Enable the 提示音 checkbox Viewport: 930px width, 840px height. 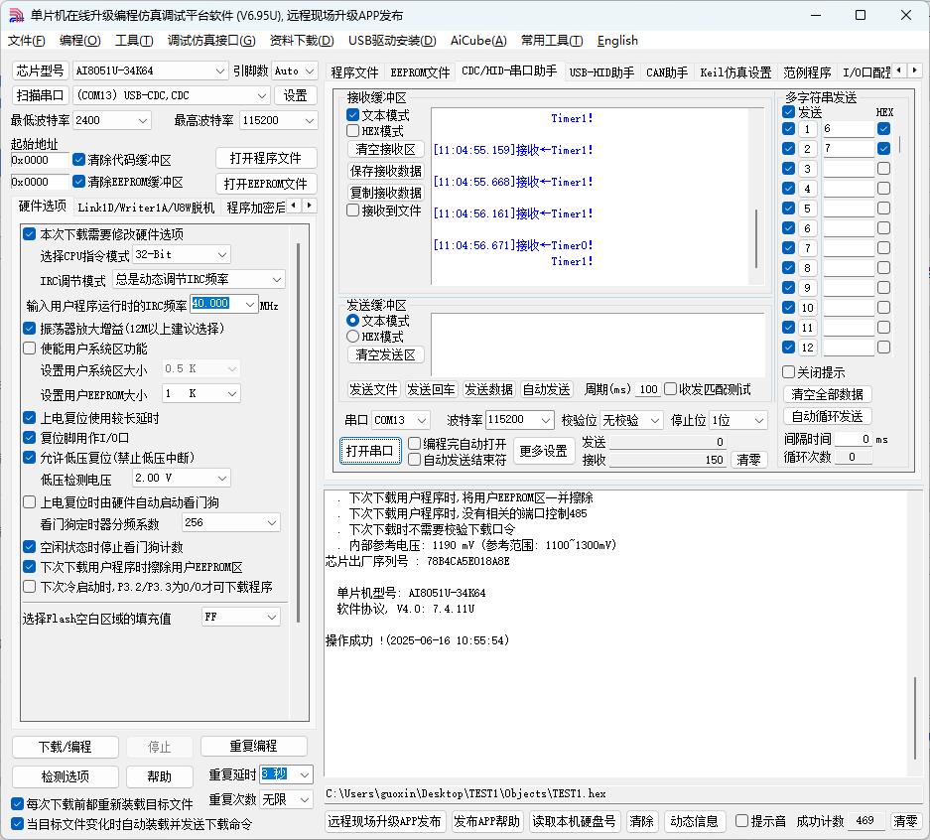click(x=741, y=821)
